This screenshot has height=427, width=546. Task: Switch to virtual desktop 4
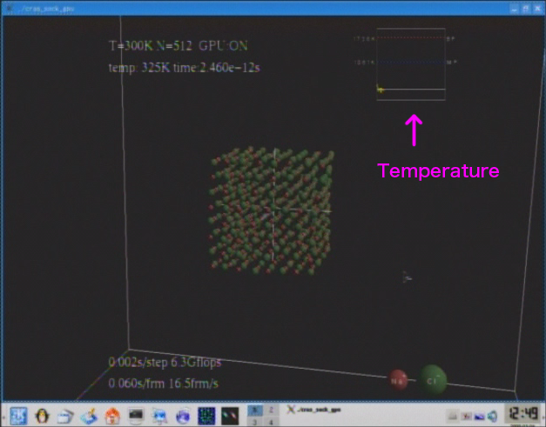pyautogui.click(x=271, y=420)
